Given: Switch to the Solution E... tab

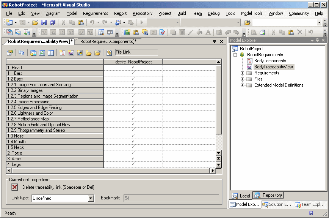Looking at the screenshot, I should click(277, 204).
